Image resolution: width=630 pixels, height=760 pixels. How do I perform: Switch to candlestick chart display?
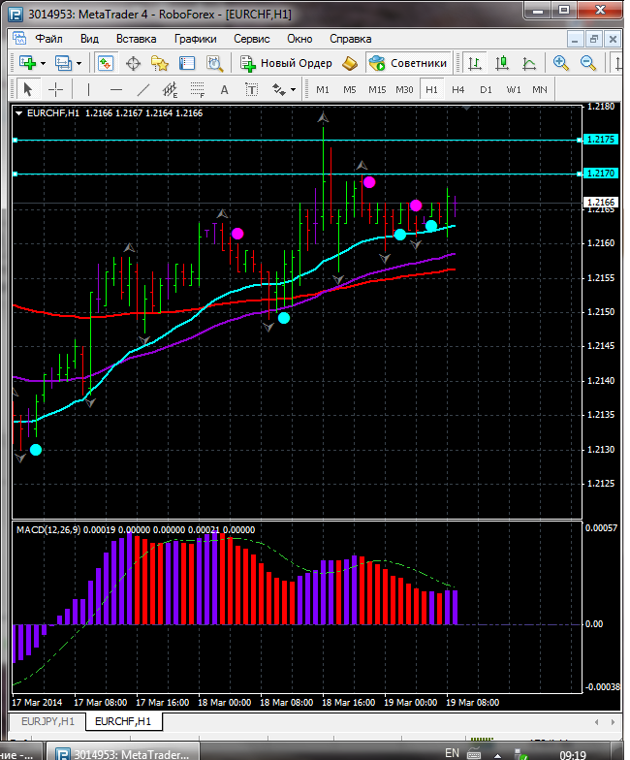pos(502,64)
